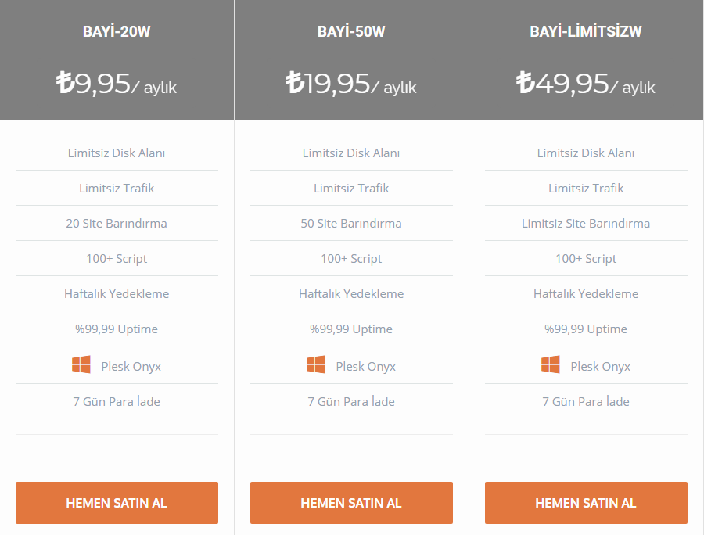Click Plesk Onyx text in the BAYİ-20W plan

131,367
